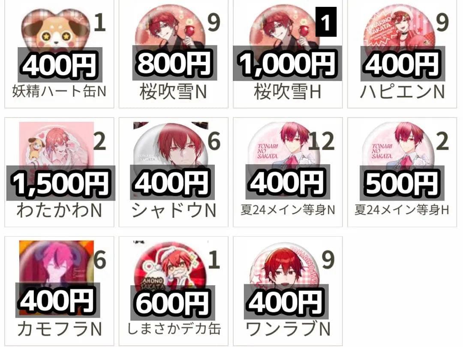Choose the ワンラブN badge thumbnail
This screenshot has width=463, height=347.
click(285, 264)
